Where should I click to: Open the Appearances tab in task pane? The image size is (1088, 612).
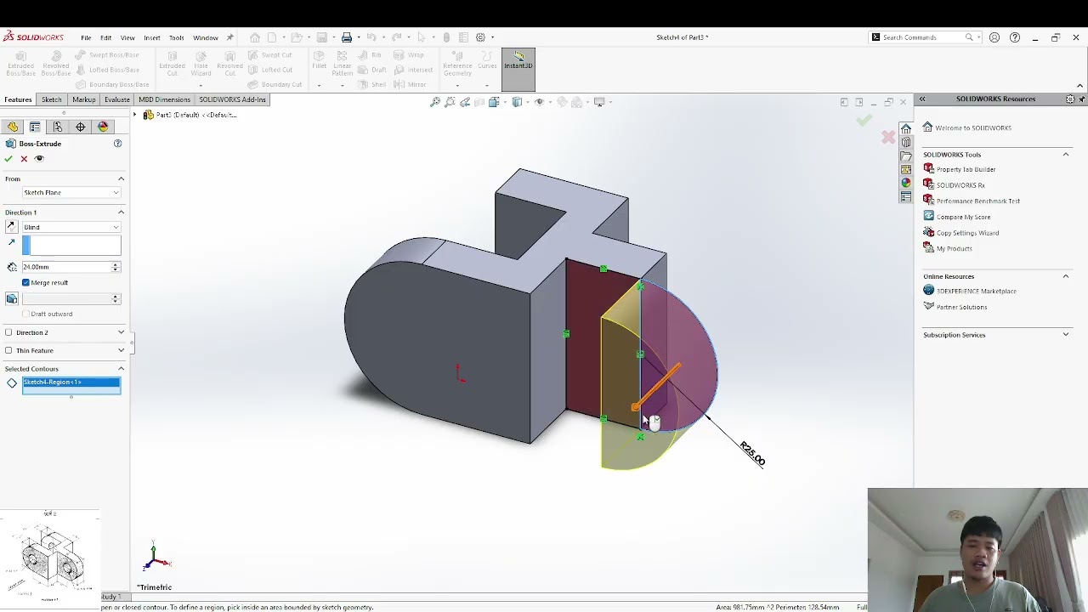coord(906,183)
